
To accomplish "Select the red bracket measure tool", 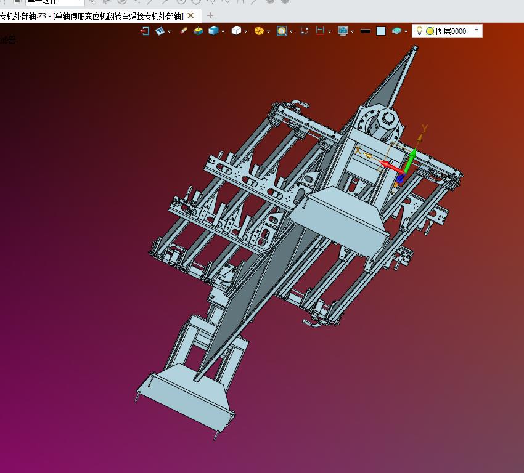I will point(320,31).
